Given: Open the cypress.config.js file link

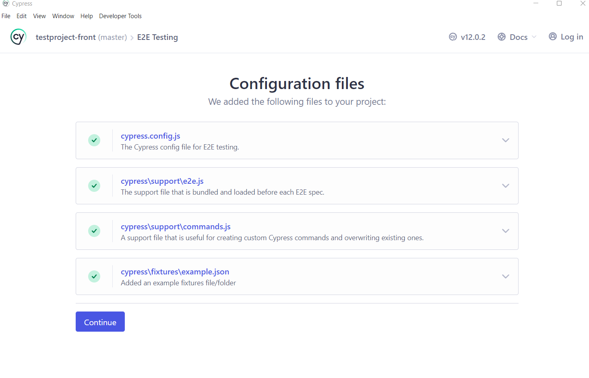Looking at the screenshot, I should point(150,136).
